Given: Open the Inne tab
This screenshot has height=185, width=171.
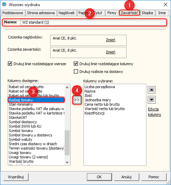Looking at the screenshot, I should point(162,13).
